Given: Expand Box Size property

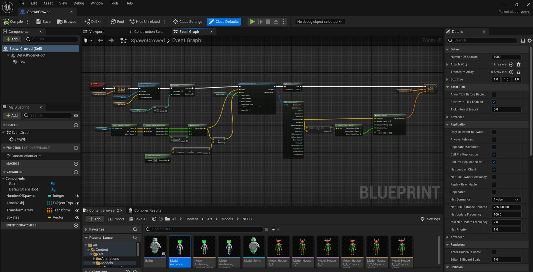Looking at the screenshot, I should [447, 80].
